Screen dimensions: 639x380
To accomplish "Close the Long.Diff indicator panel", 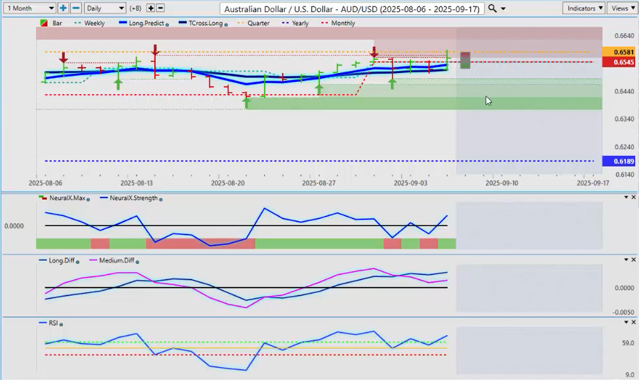I will tap(634, 260).
